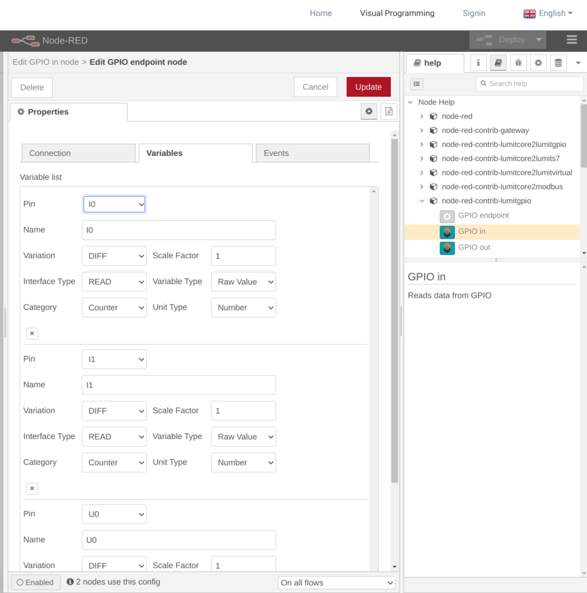Open the Pin I1 dropdown
The image size is (587, 593).
point(114,359)
